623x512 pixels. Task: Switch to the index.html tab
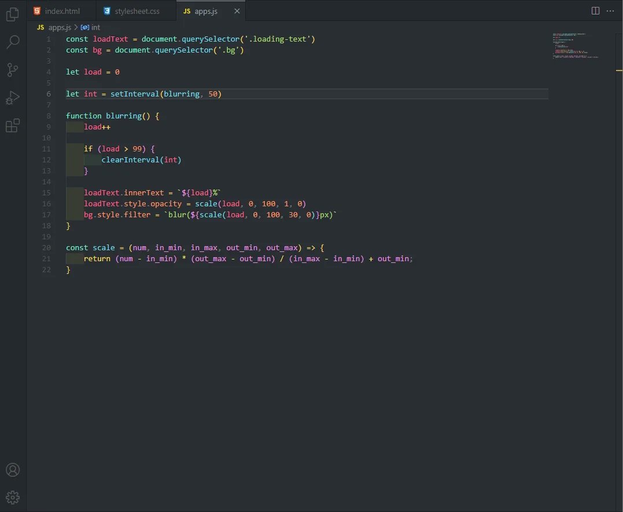[x=62, y=11]
